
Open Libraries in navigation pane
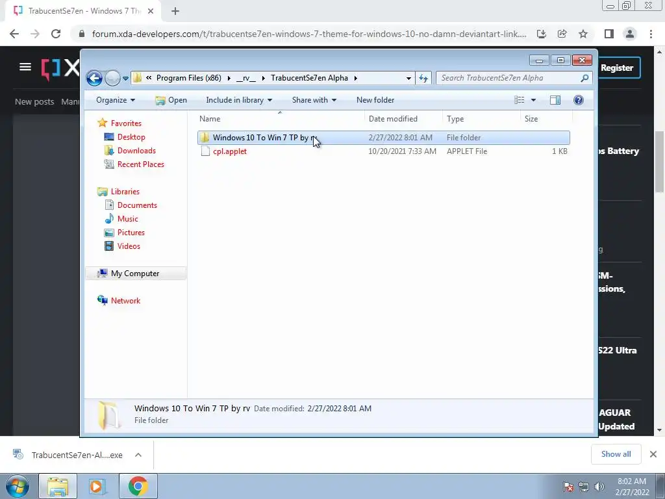point(125,192)
